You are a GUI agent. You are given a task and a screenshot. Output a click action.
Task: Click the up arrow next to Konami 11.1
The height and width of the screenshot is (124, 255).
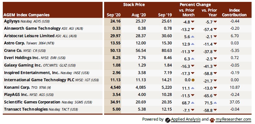pyautogui.click(x=193, y=88)
